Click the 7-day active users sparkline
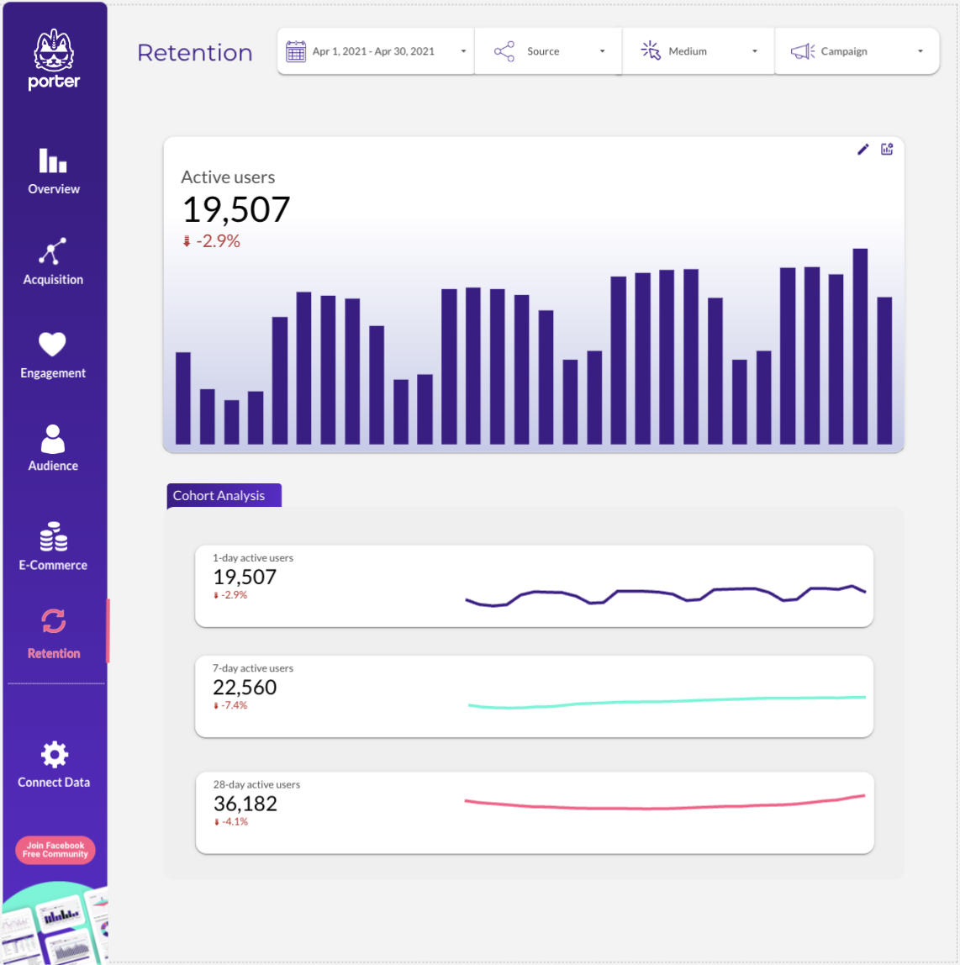 pyautogui.click(x=666, y=701)
